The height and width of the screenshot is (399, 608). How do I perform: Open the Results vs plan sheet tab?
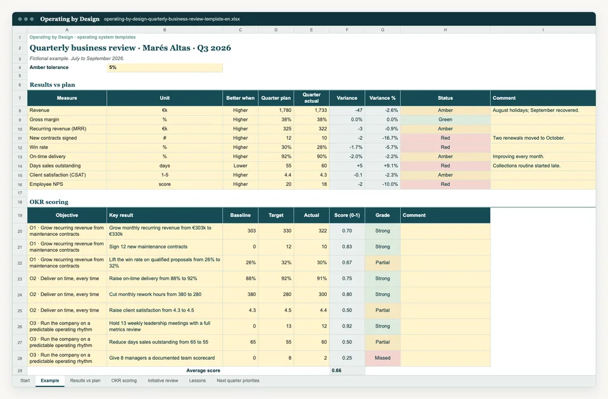[85, 381]
